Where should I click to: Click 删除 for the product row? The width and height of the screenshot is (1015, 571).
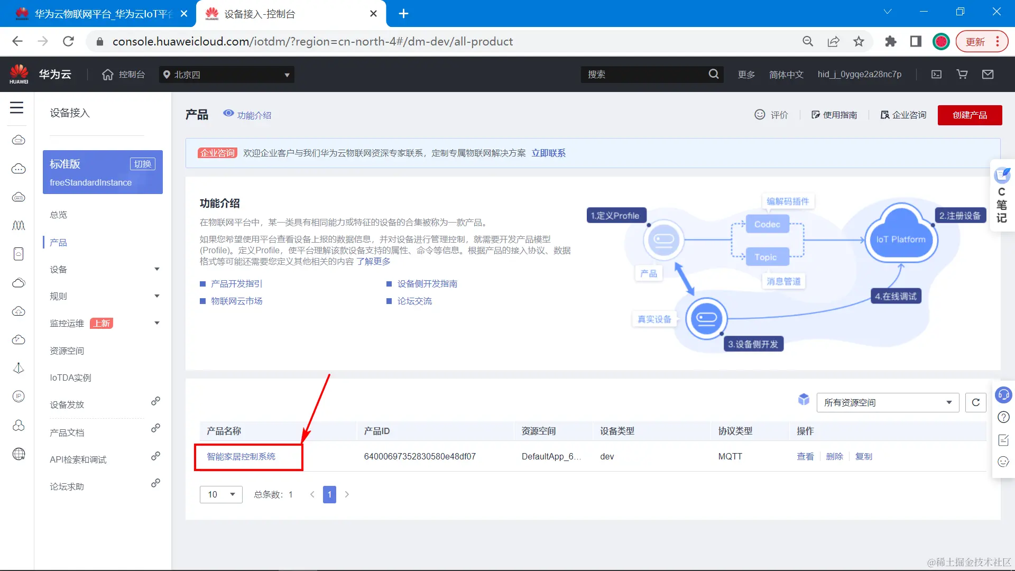pos(834,456)
